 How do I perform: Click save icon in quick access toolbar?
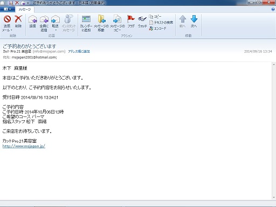click(11, 3)
